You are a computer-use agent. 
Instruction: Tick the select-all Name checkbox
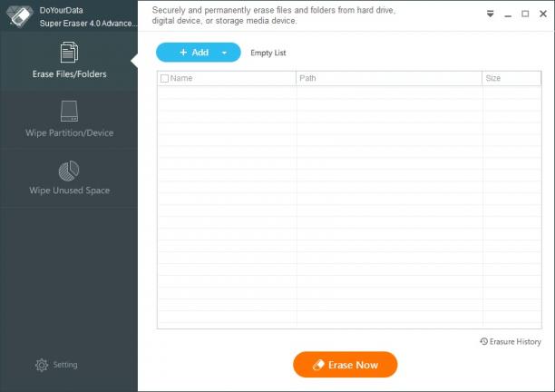point(164,78)
